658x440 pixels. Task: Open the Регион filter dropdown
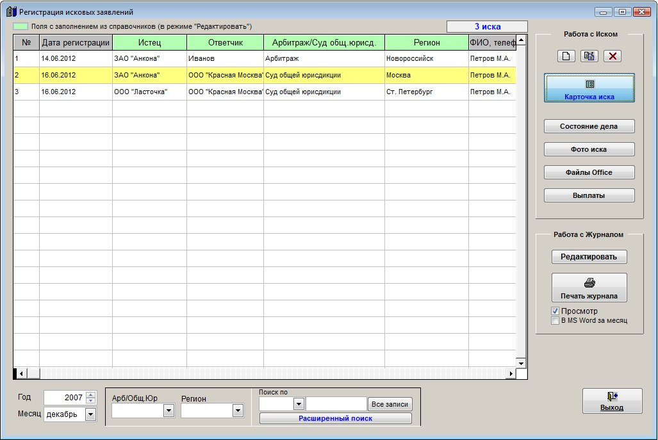click(238, 411)
